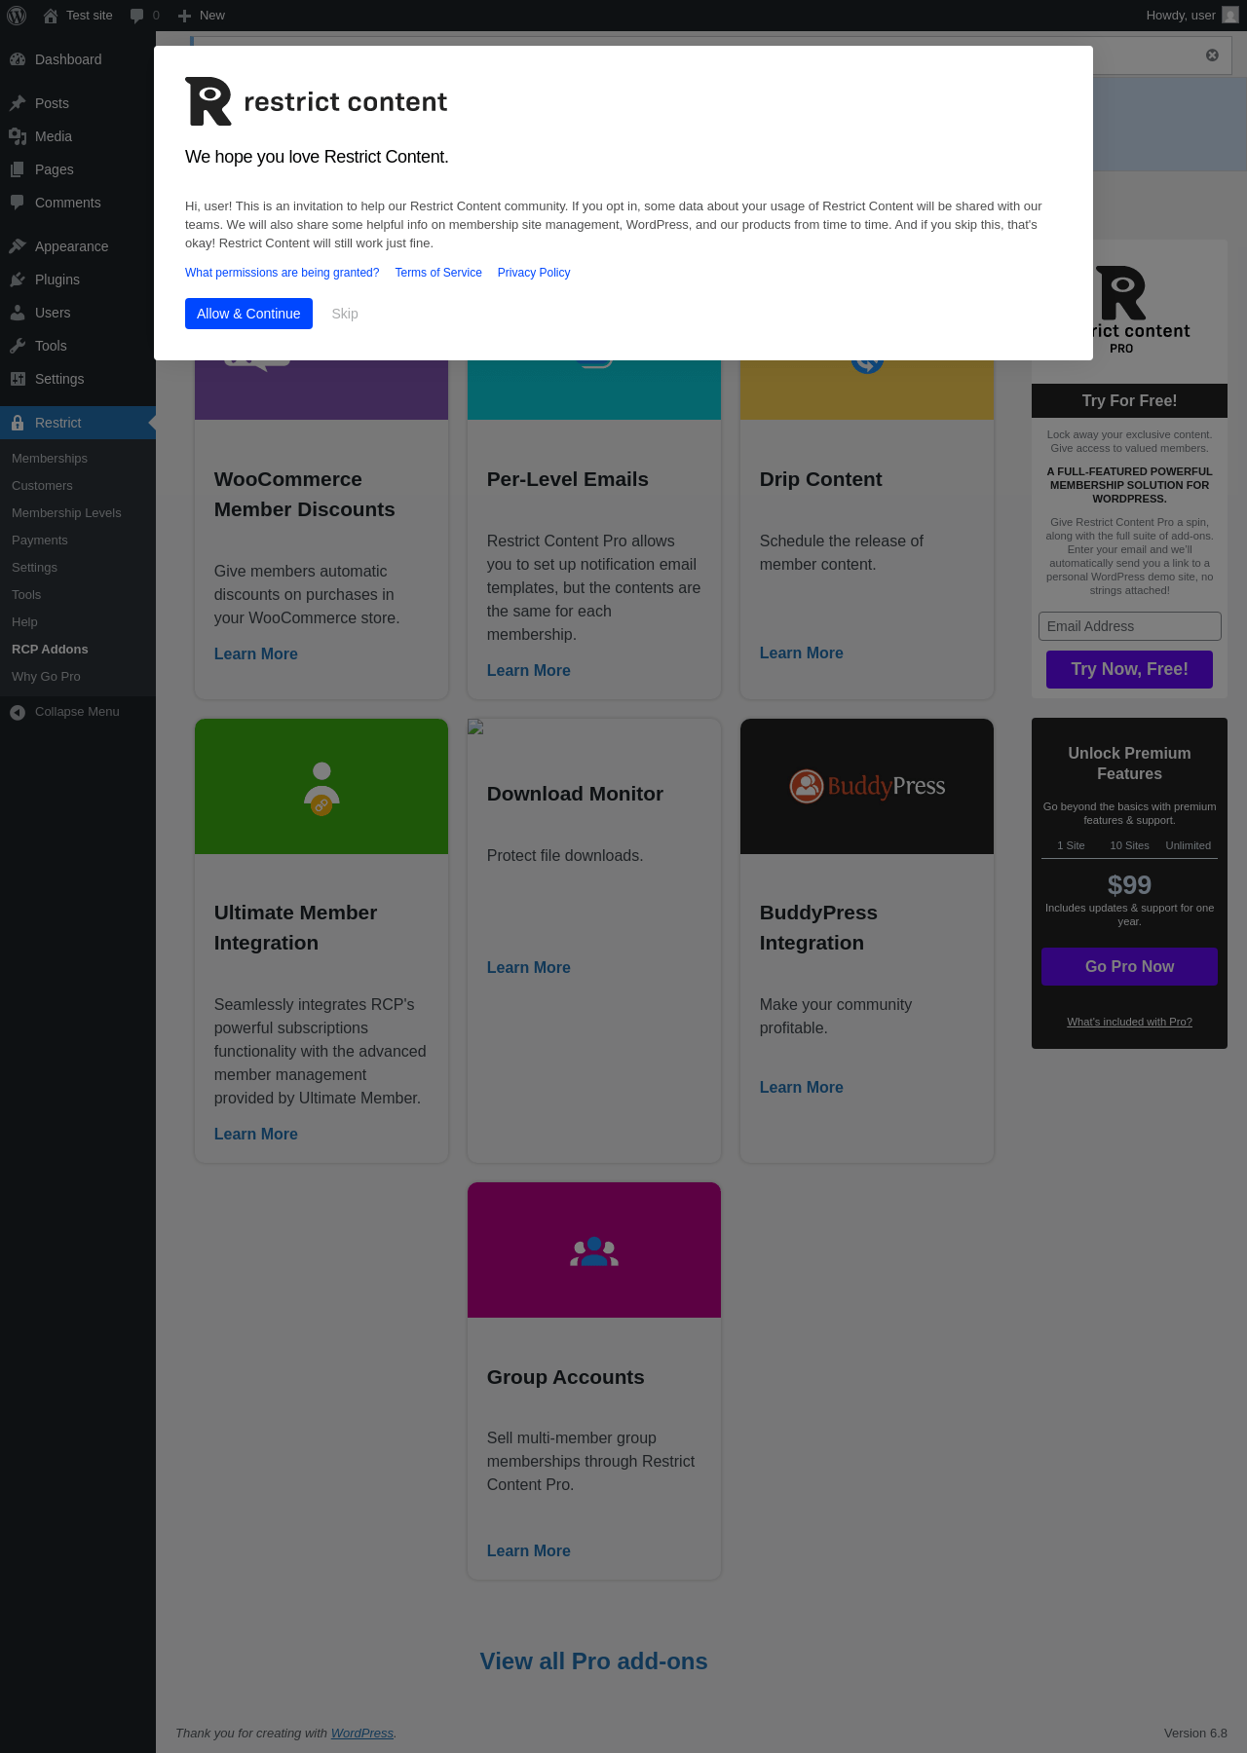This screenshot has height=1753, width=1247.
Task: Click the Collapse Menu arrow icon
Action: pos(18,712)
